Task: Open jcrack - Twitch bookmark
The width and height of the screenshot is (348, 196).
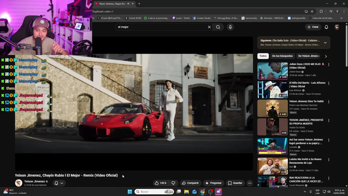Action: [181, 18]
